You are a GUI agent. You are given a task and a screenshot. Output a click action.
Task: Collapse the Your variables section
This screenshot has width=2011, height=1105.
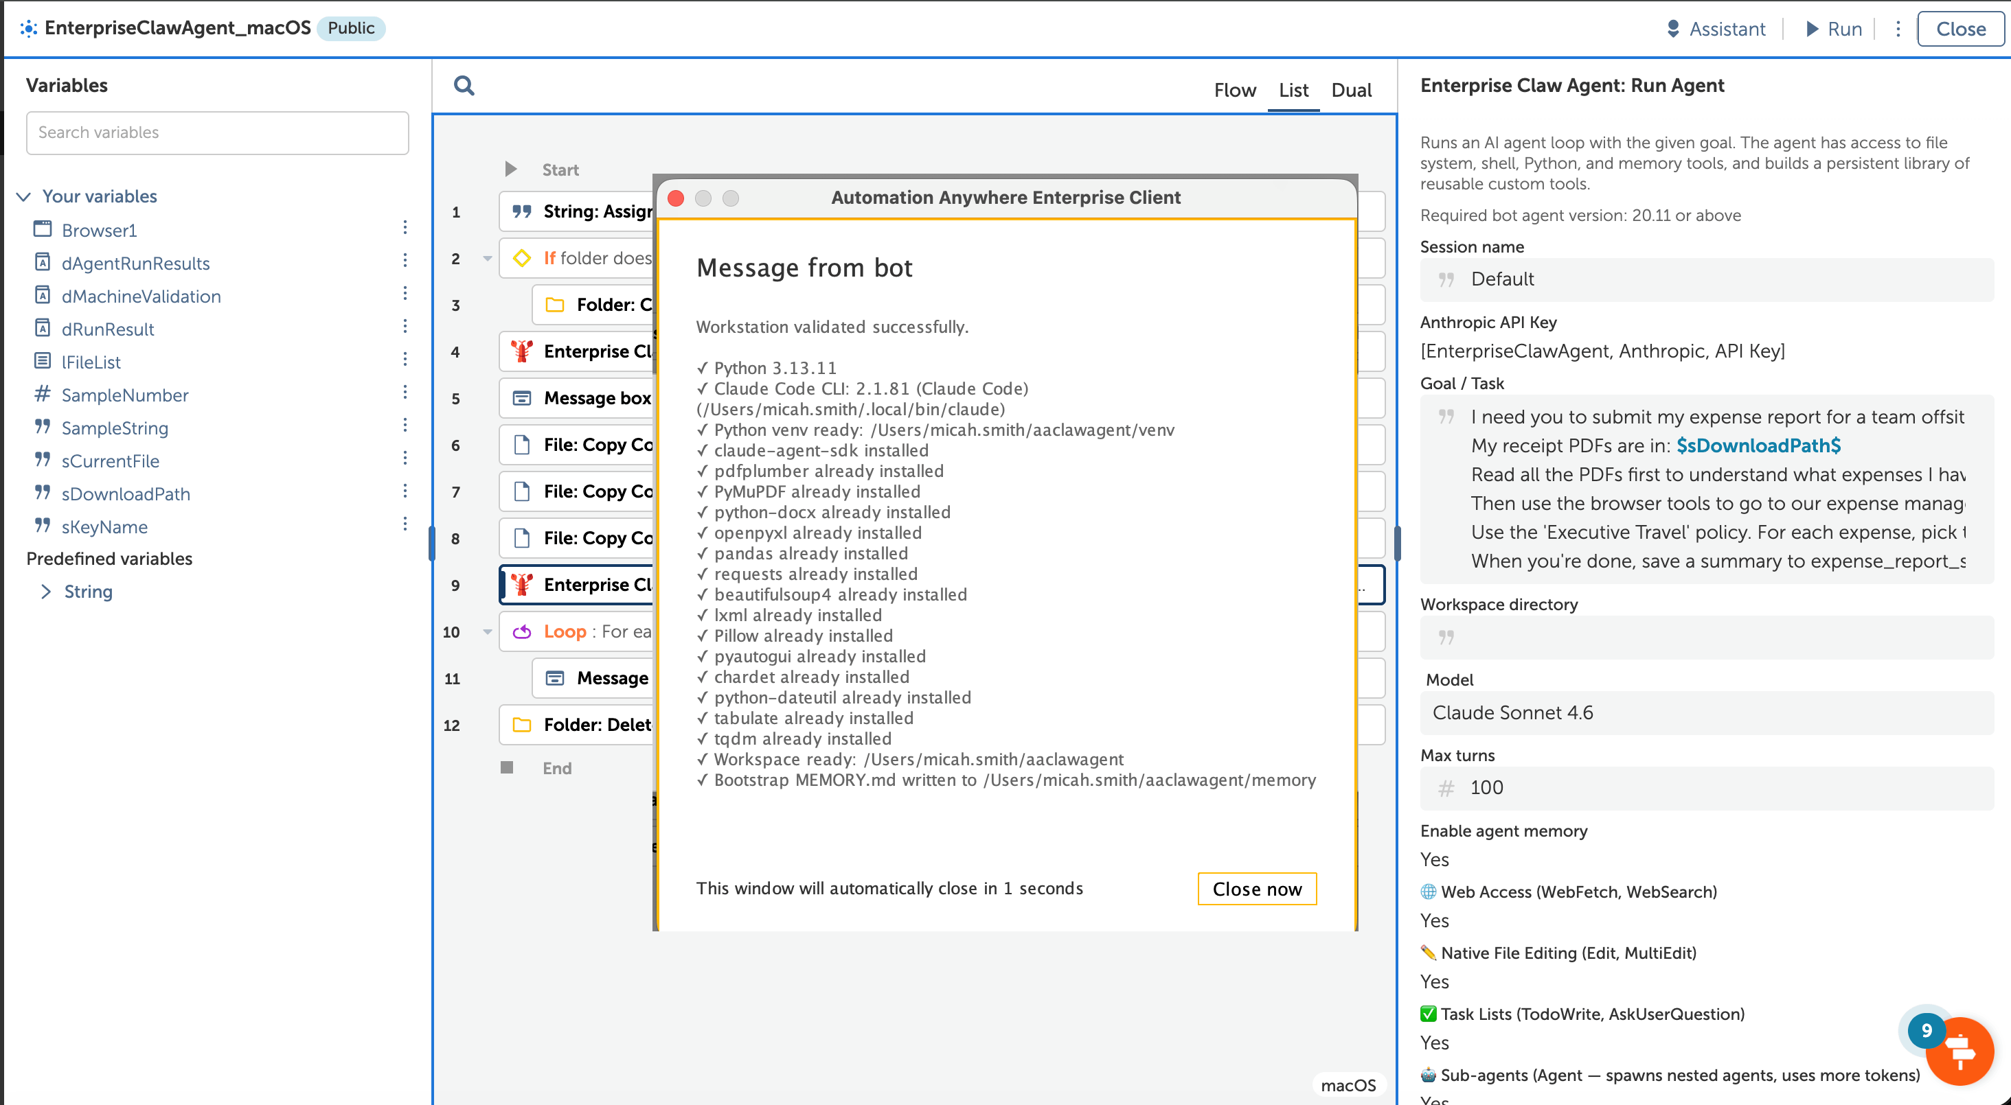[x=23, y=197]
